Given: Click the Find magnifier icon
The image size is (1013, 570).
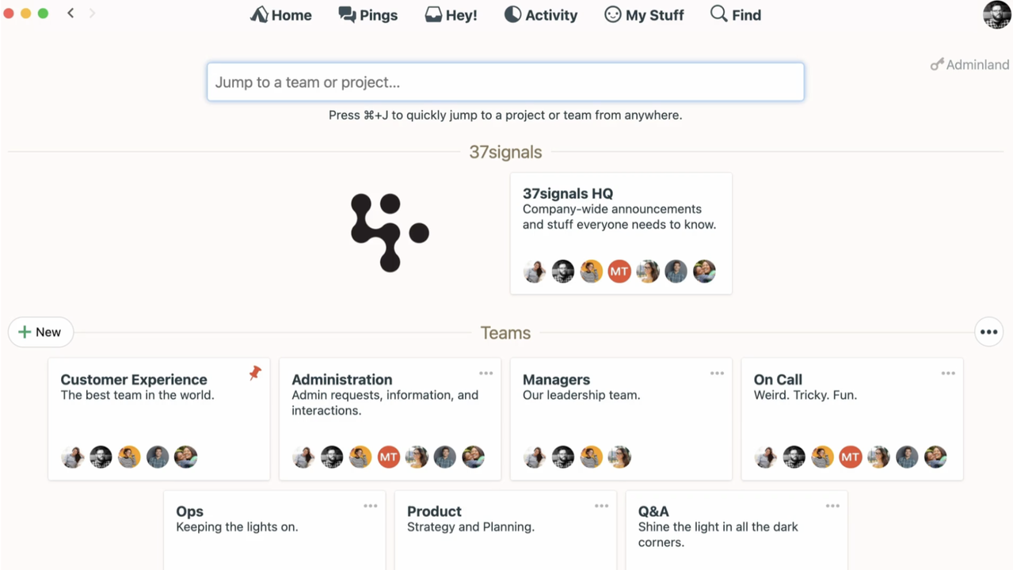Looking at the screenshot, I should 718,13.
